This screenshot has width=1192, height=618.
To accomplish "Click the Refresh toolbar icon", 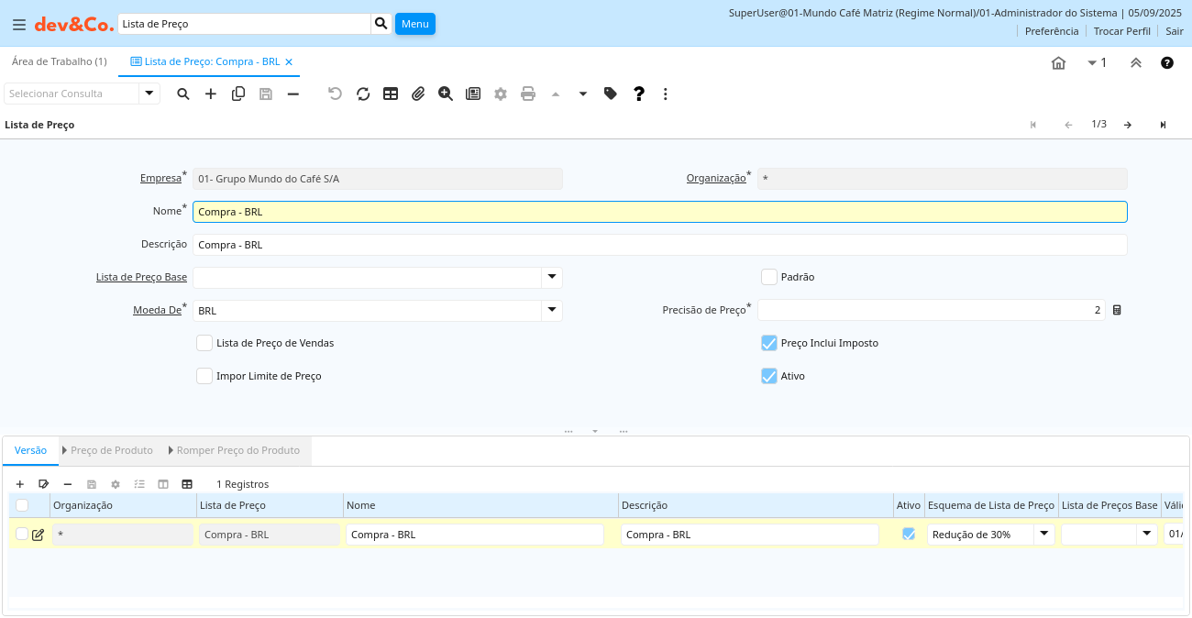I will (363, 94).
